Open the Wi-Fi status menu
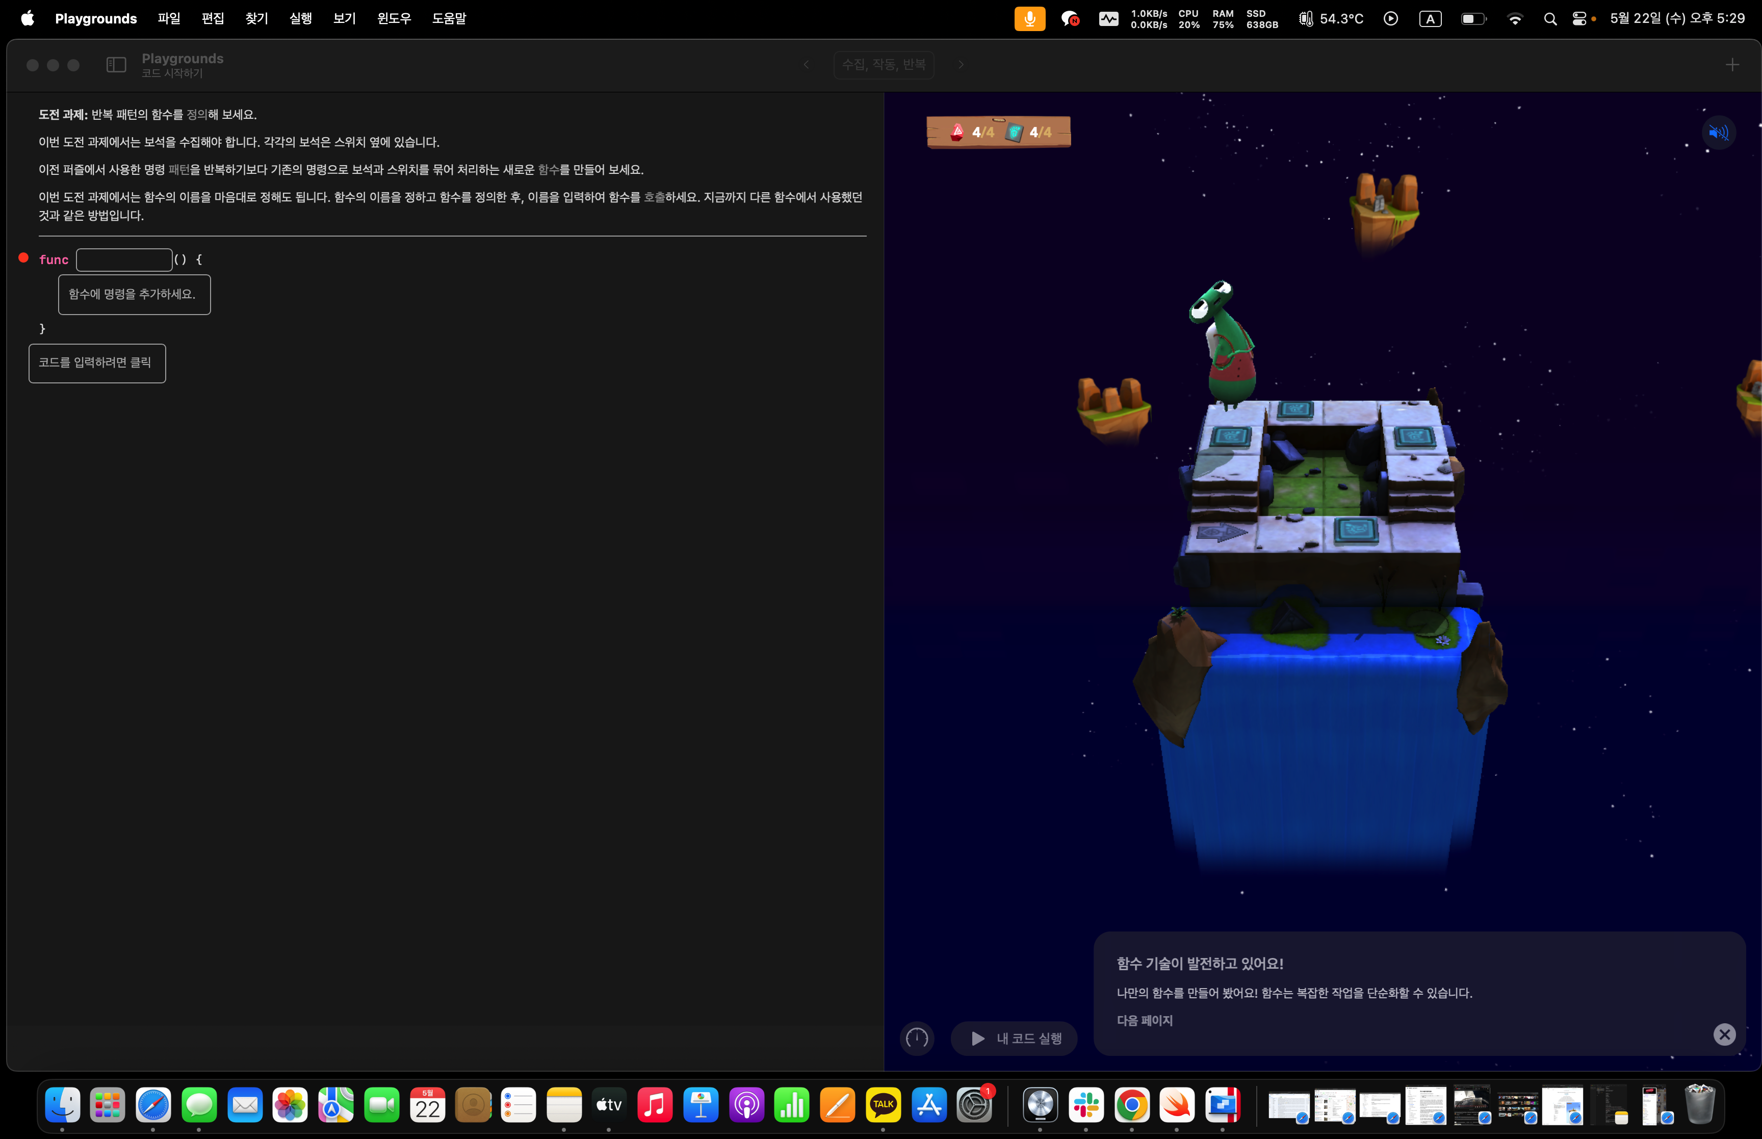1762x1139 pixels. pos(1515,18)
